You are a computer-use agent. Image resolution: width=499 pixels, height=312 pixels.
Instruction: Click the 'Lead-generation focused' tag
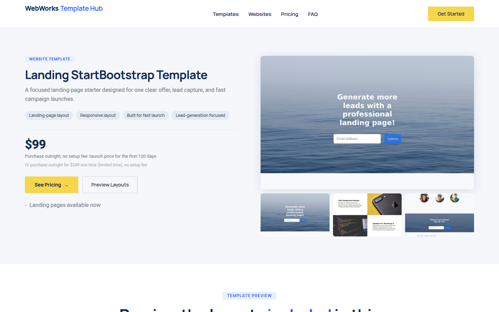(200, 115)
